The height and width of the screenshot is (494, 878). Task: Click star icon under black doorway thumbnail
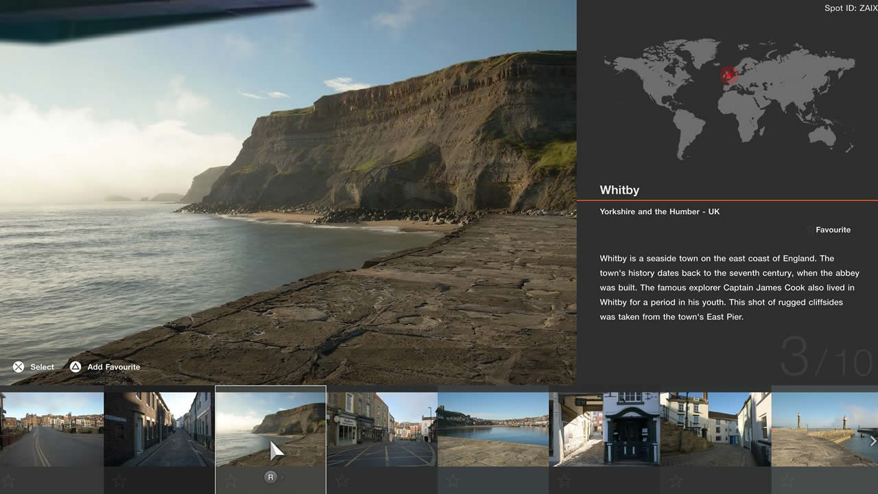[564, 481]
